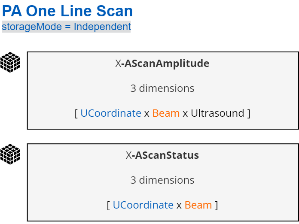This screenshot has width=299, height=224.
Task: Click the x between UCoordinate and Beam in AScanStatus
Action: click(179, 206)
